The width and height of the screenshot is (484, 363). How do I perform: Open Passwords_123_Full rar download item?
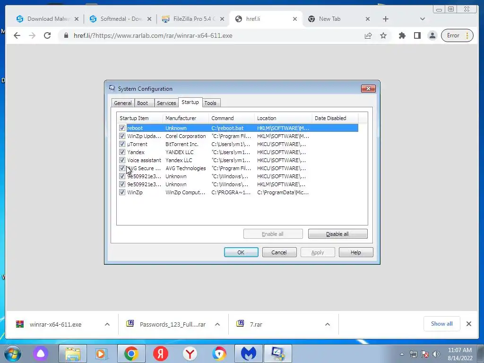point(173,324)
